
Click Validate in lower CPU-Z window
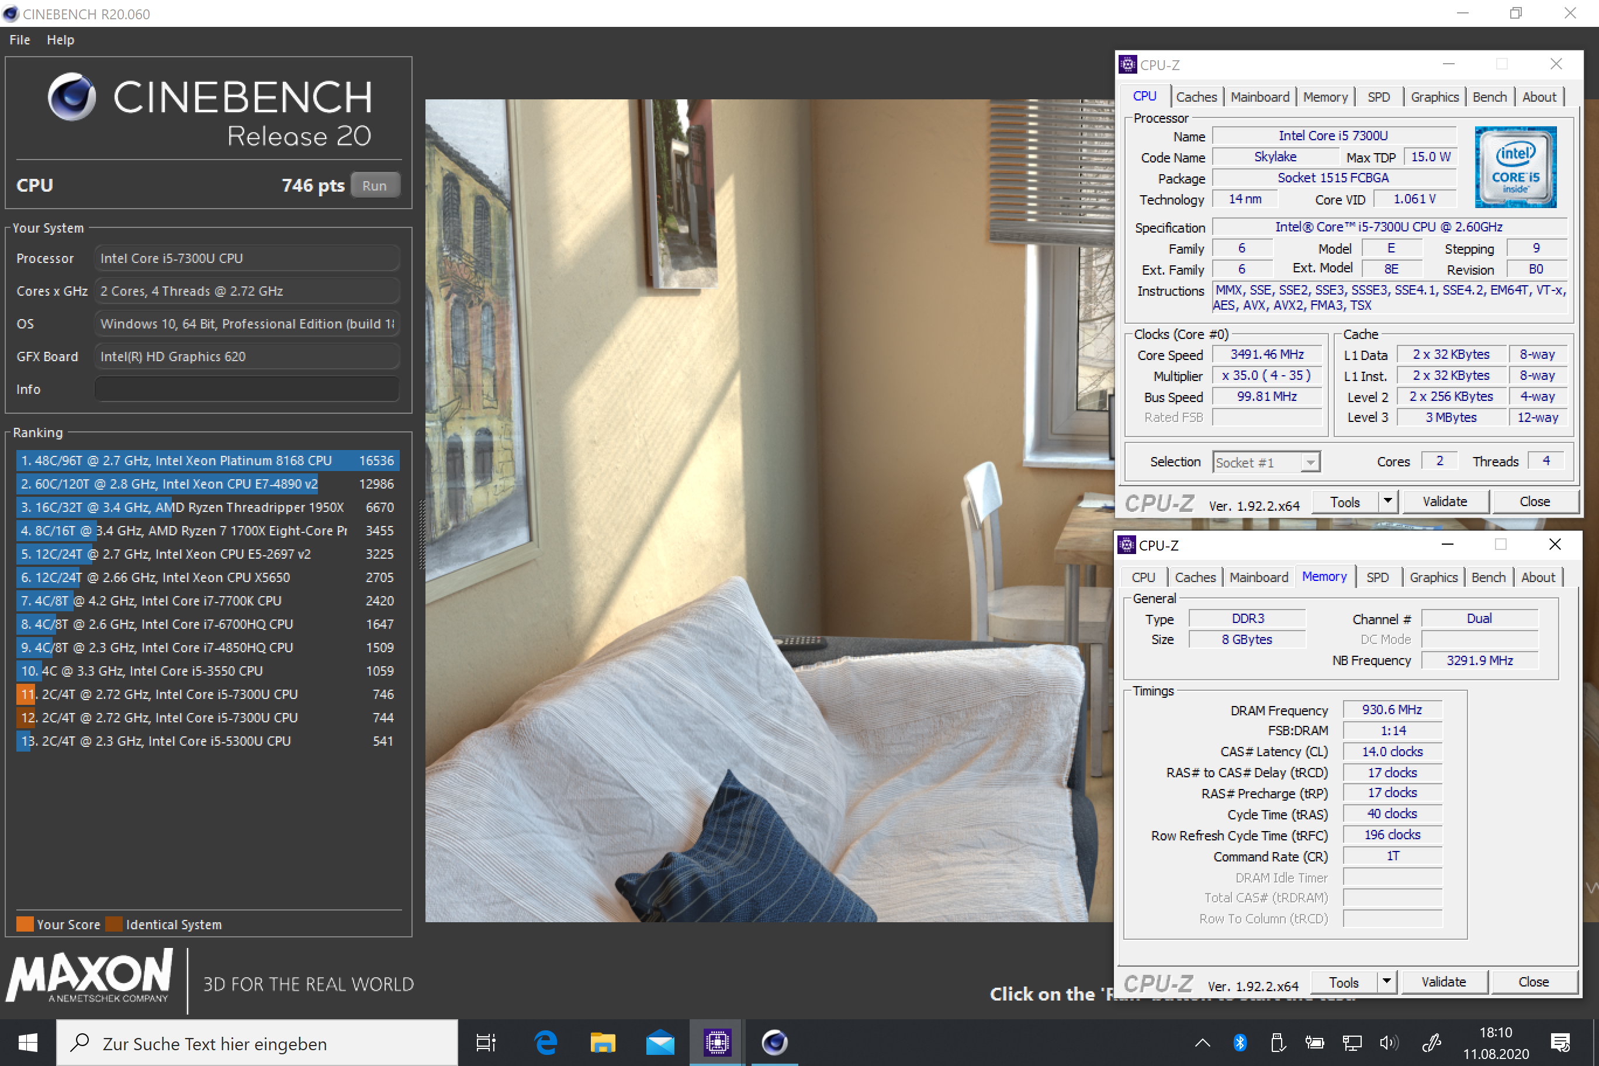[1444, 982]
